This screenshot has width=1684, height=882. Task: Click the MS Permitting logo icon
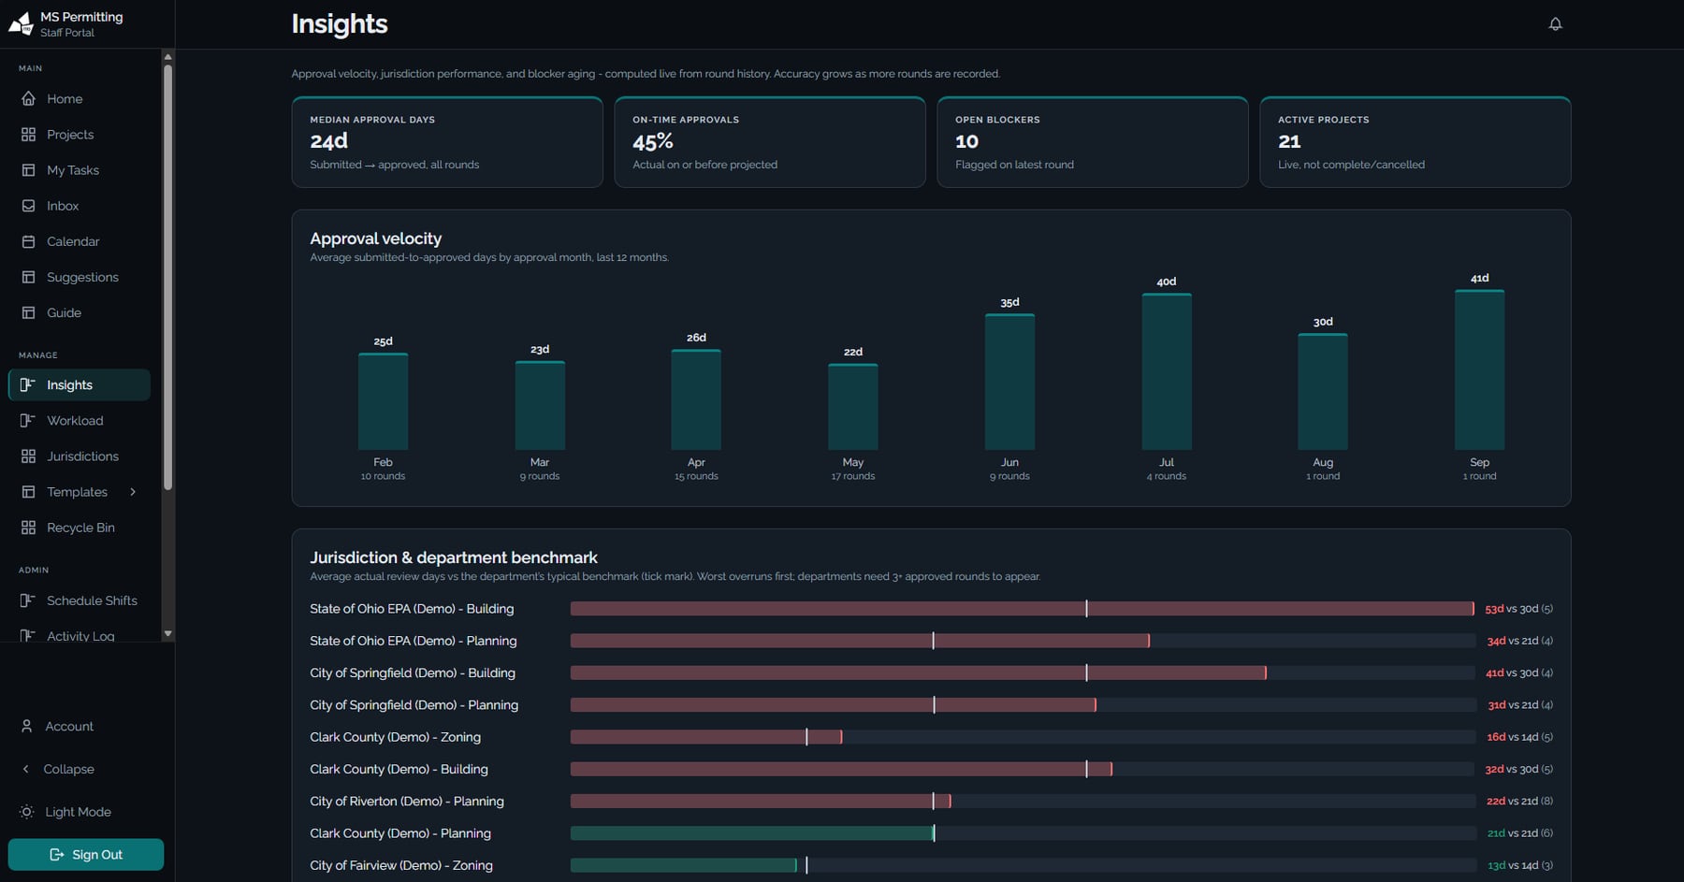pos(21,23)
